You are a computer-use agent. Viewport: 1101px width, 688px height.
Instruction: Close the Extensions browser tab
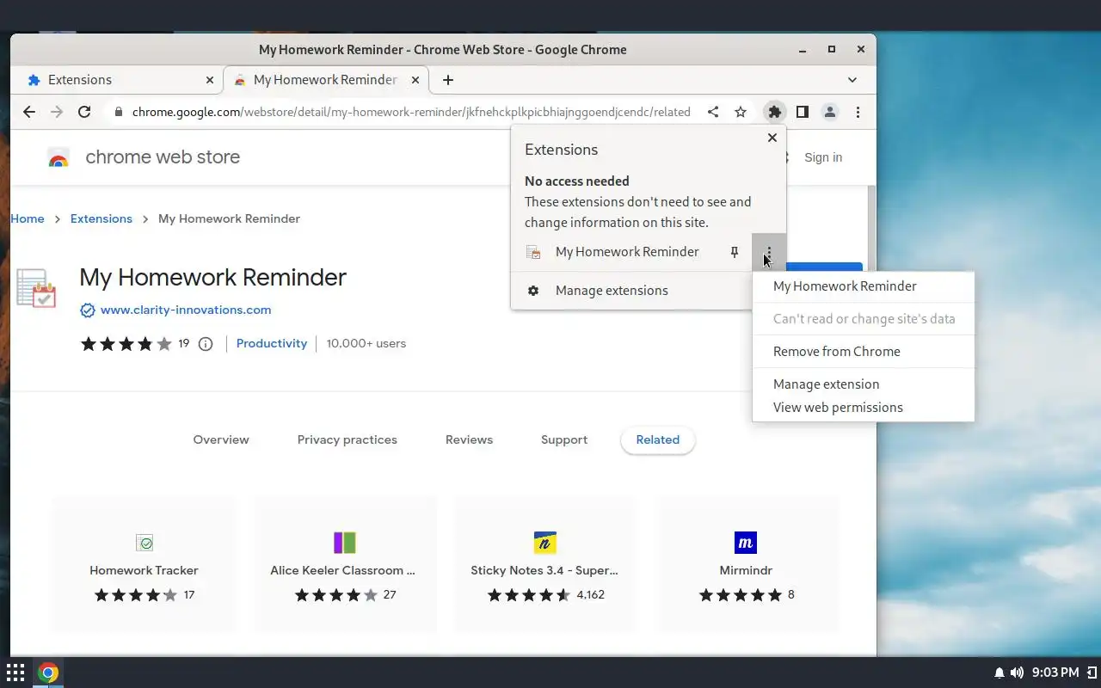[210, 80]
